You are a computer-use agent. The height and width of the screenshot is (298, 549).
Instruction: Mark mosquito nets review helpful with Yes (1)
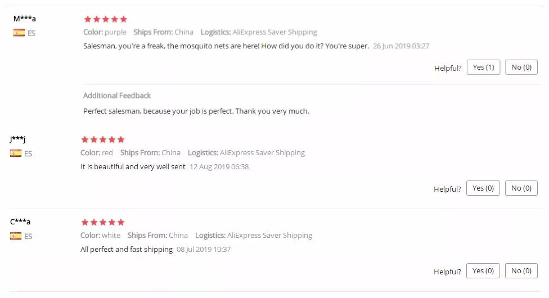483,67
